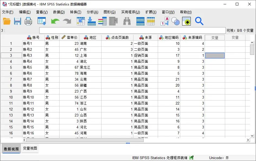
Task: Recall recent dialogs toolbar icon
Action: coord(42,21)
